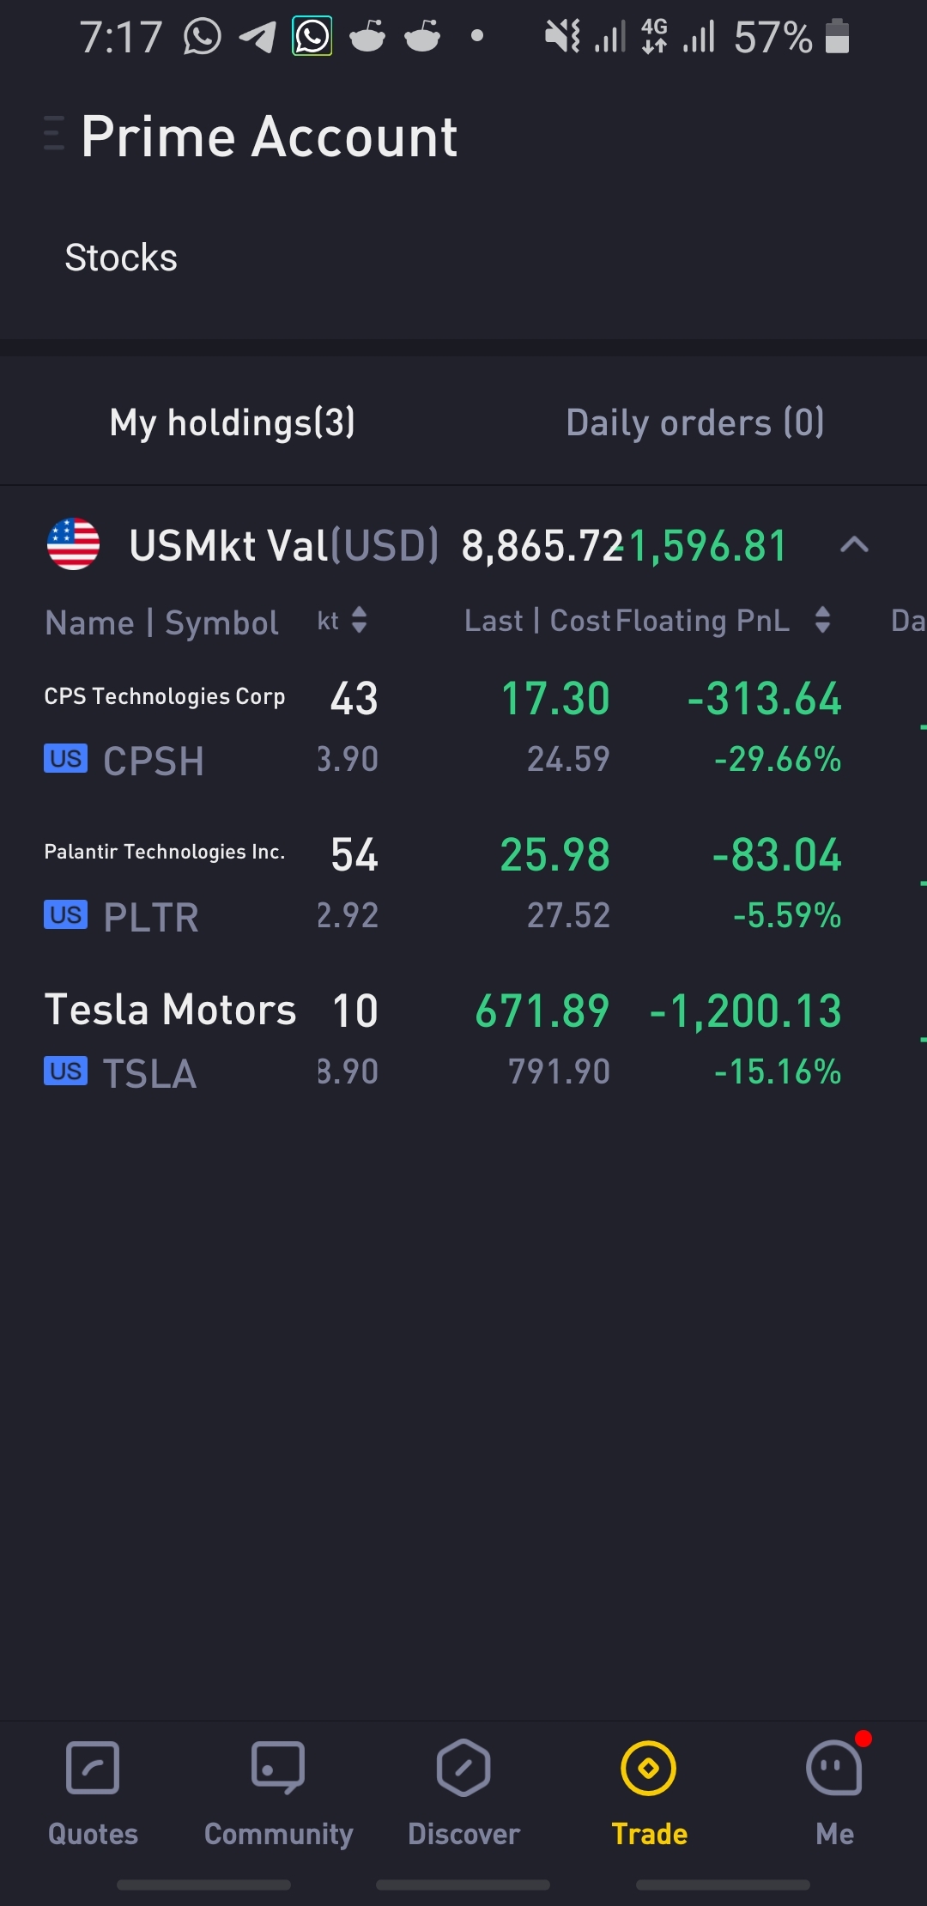Select the Stocks section label
This screenshot has height=1906, width=927.
pos(121,258)
